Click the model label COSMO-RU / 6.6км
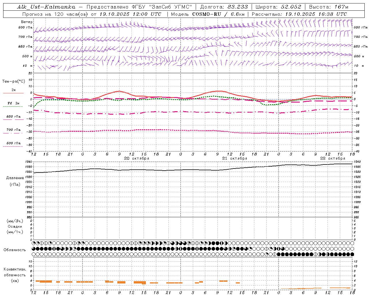The width and height of the screenshot is (369, 295). [219, 14]
